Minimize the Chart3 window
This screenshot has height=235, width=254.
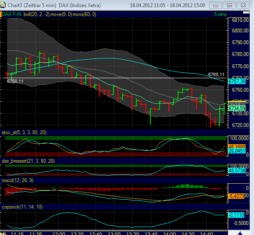[215, 5]
